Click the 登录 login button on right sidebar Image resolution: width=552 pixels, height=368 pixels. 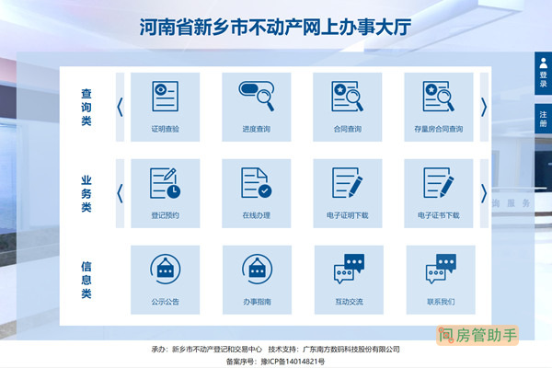[543, 74]
